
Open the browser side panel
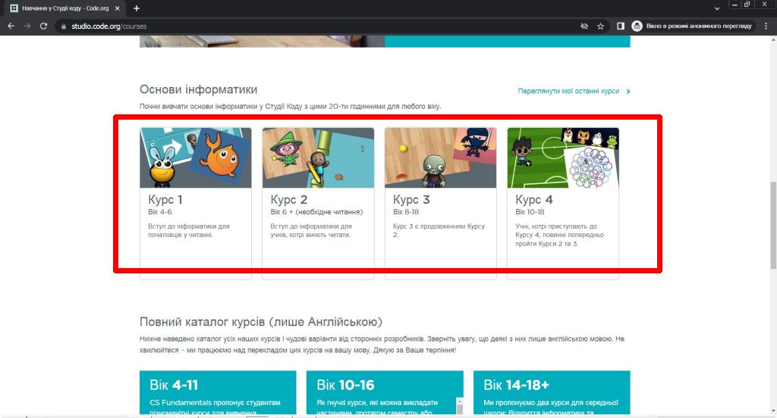point(621,27)
